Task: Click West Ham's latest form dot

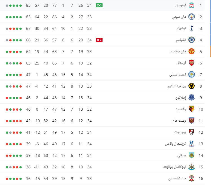Action: pyautogui.click(x=7, y=121)
